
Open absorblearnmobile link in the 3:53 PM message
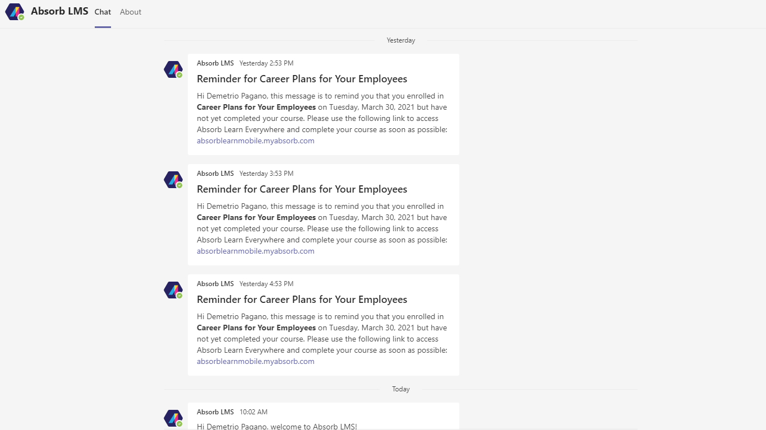coord(256,251)
